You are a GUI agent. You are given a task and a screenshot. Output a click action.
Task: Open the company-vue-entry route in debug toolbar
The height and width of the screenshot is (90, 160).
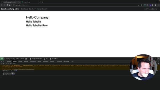click(x=9, y=59)
